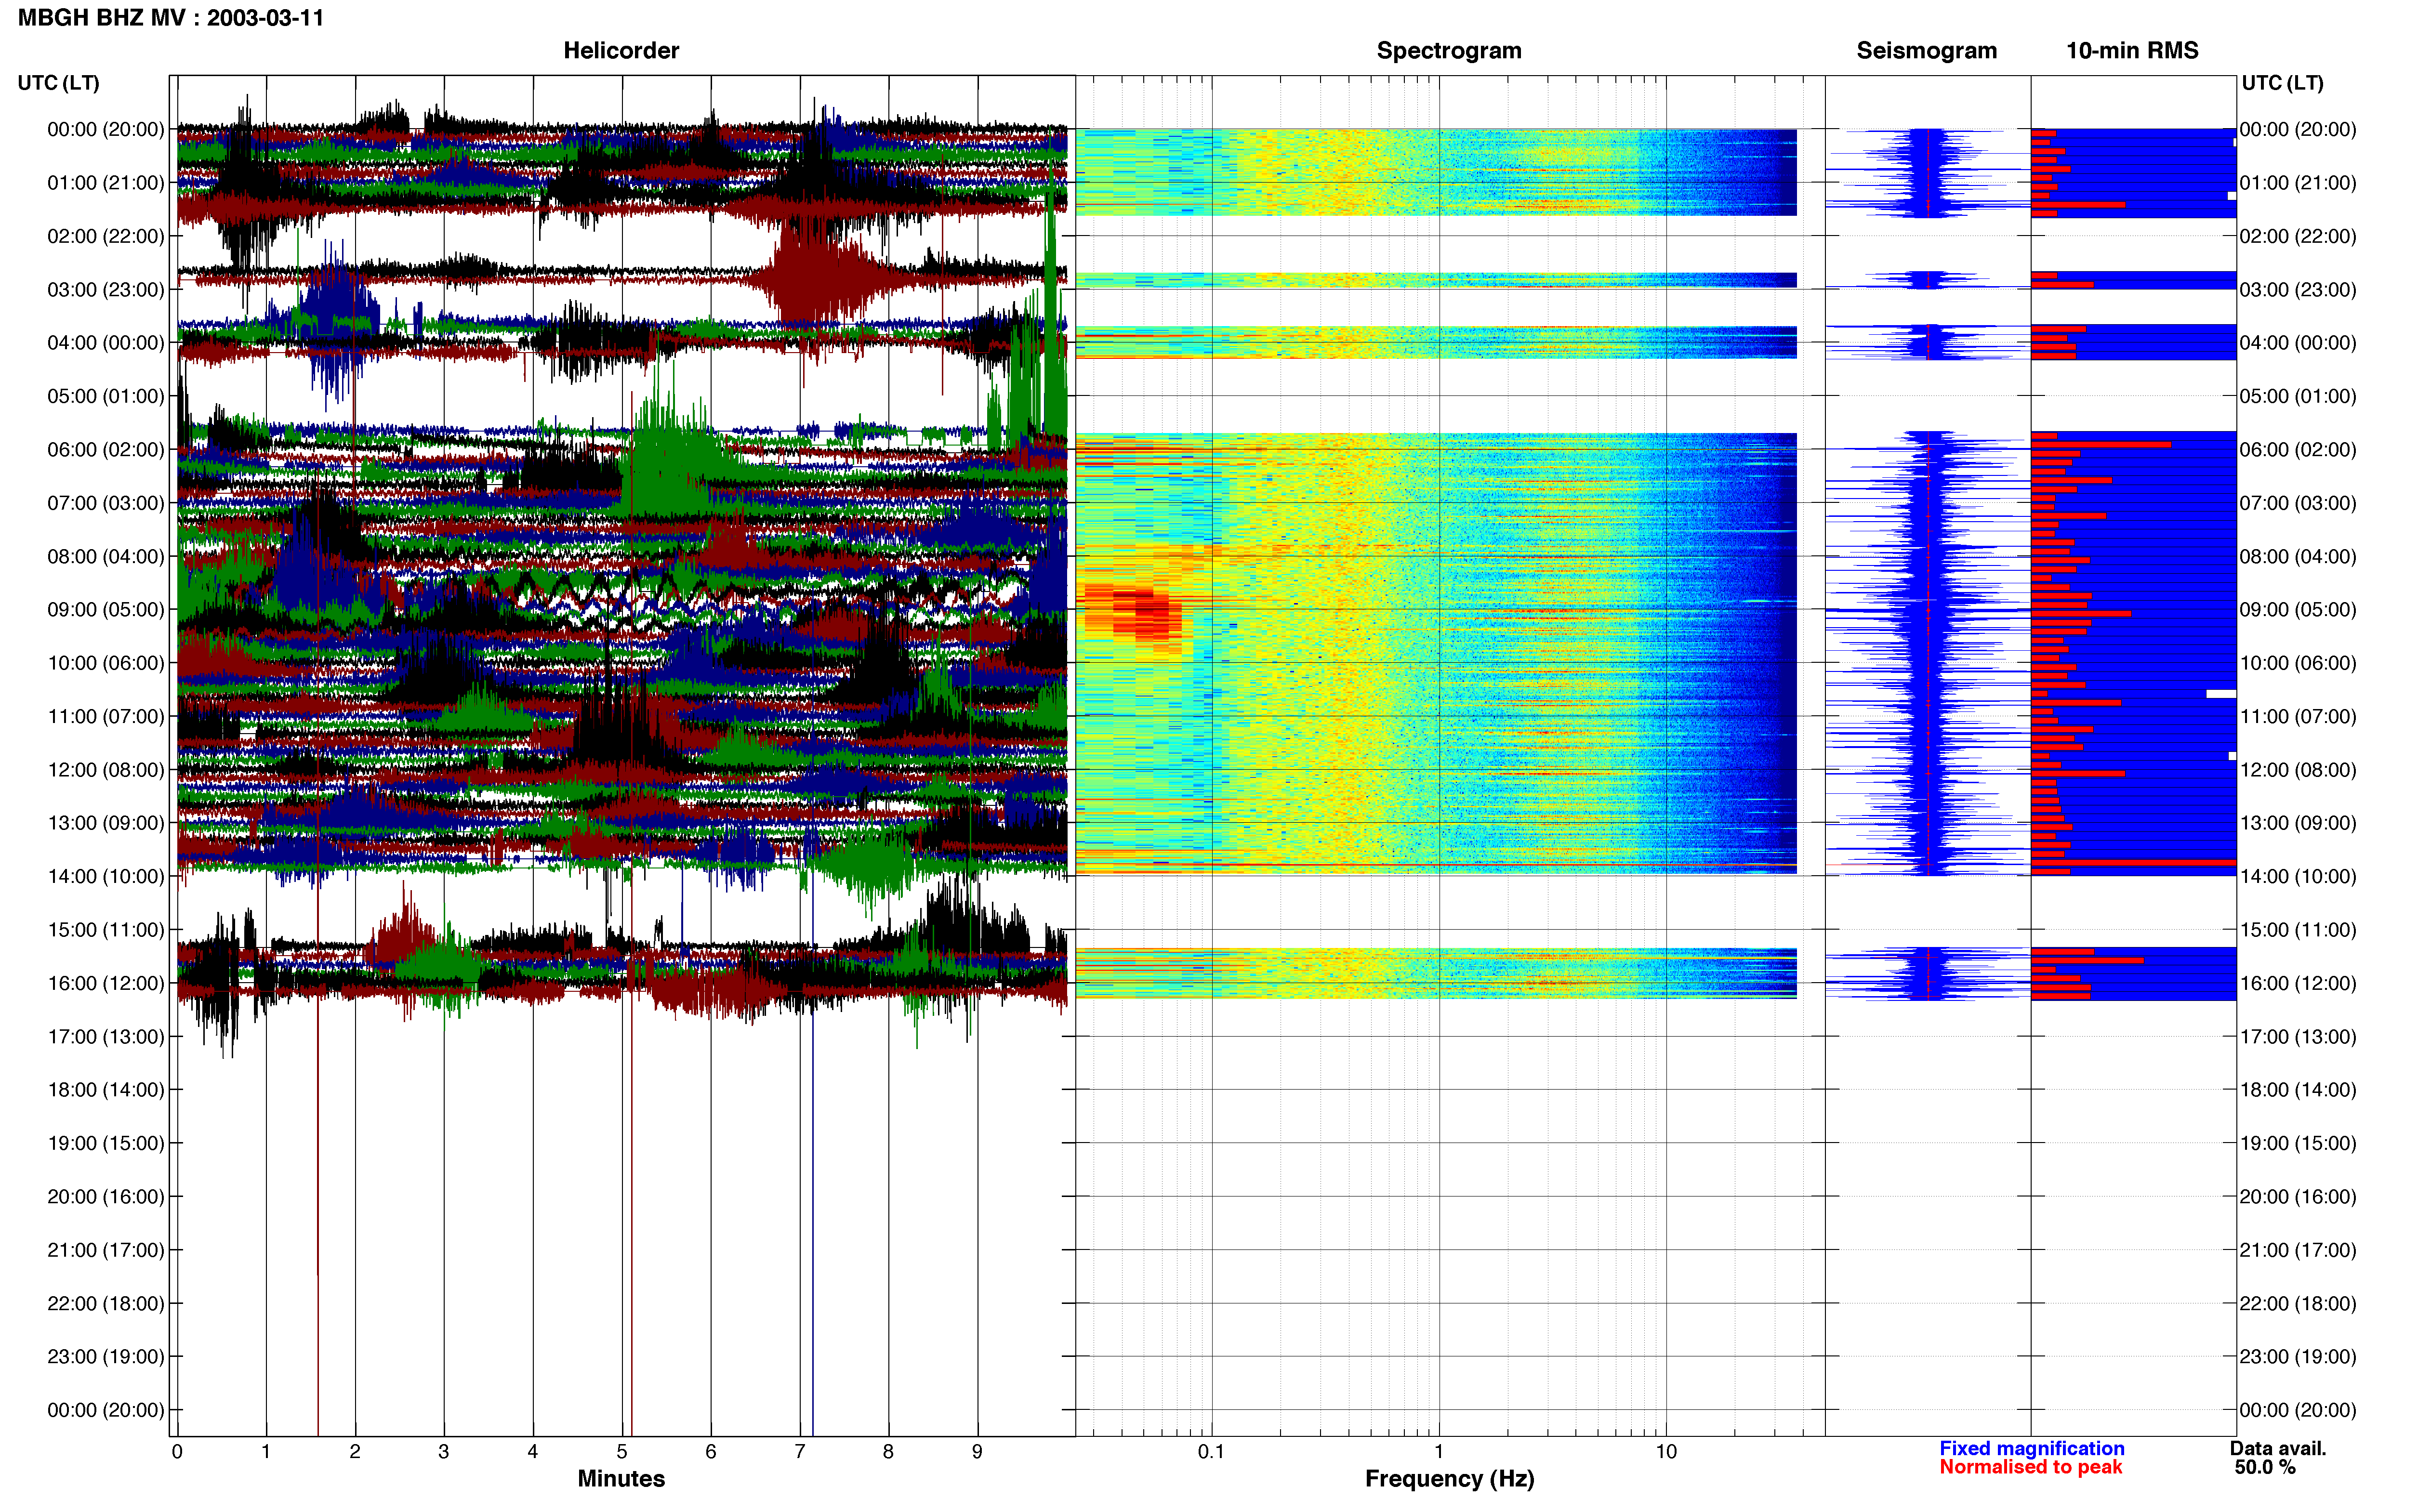This screenshot has width=2418, height=1512.
Task: Click the left '03:00 (23:00)' time label
Action: click(106, 289)
